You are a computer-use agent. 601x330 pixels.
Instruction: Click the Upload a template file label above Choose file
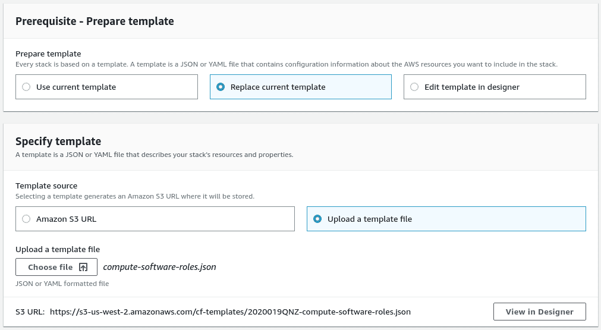click(58, 249)
